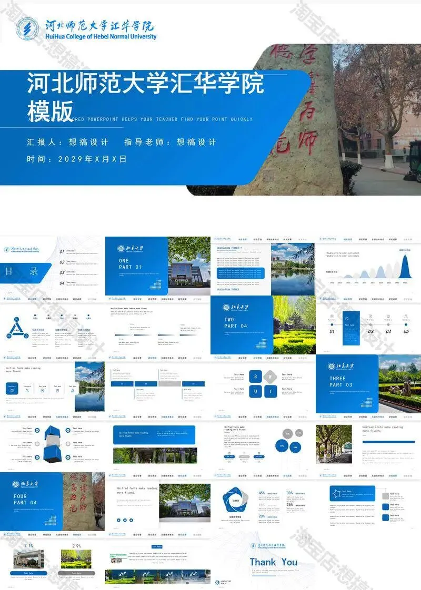Image resolution: width=421 pixels, height=590 pixels.
Task: Click the '05' step number
Action: [406, 331]
